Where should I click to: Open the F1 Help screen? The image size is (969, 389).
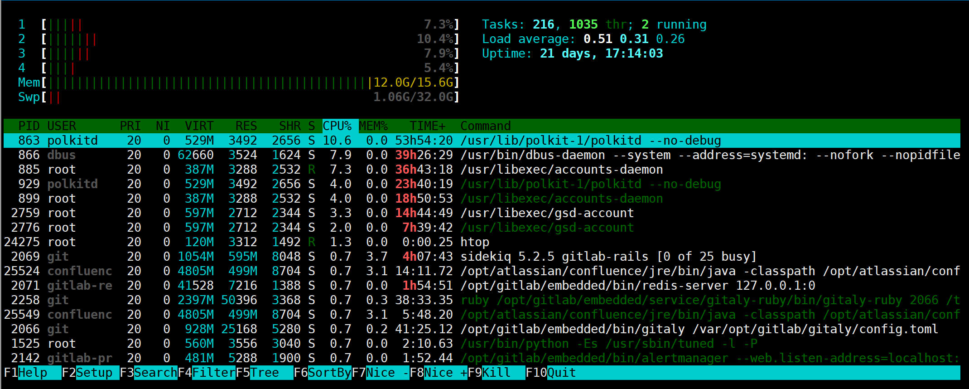point(33,373)
